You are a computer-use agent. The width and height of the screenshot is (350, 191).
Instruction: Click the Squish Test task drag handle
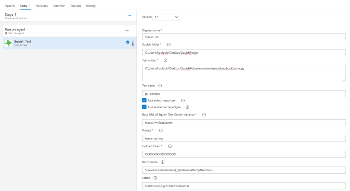coord(133,43)
